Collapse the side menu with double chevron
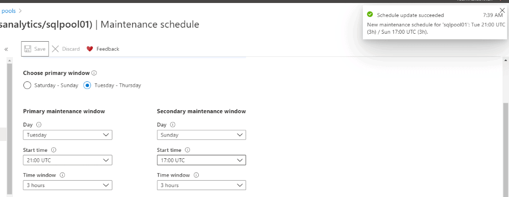Viewport: 509px width, 197px height. [x=6, y=49]
